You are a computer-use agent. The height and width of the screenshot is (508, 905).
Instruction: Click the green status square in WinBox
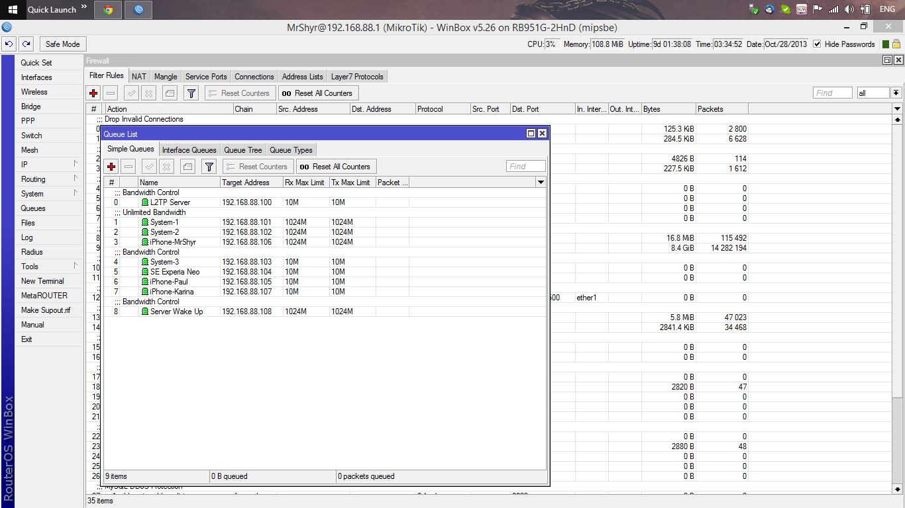click(886, 44)
